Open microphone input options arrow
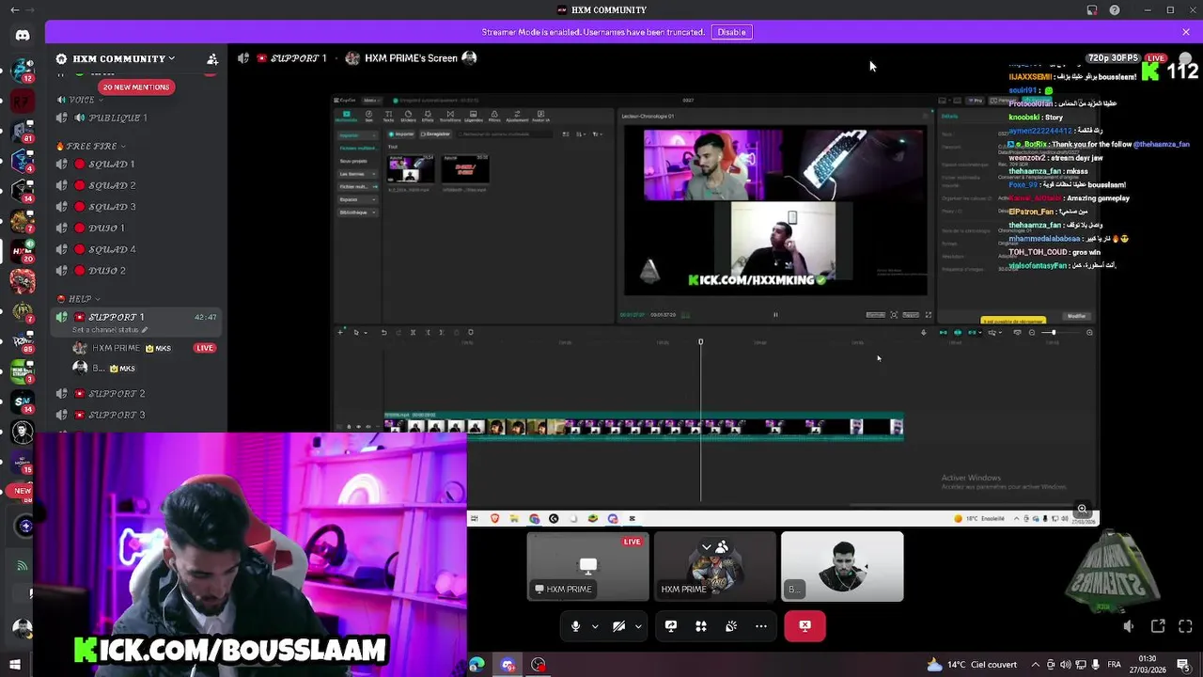 (594, 626)
